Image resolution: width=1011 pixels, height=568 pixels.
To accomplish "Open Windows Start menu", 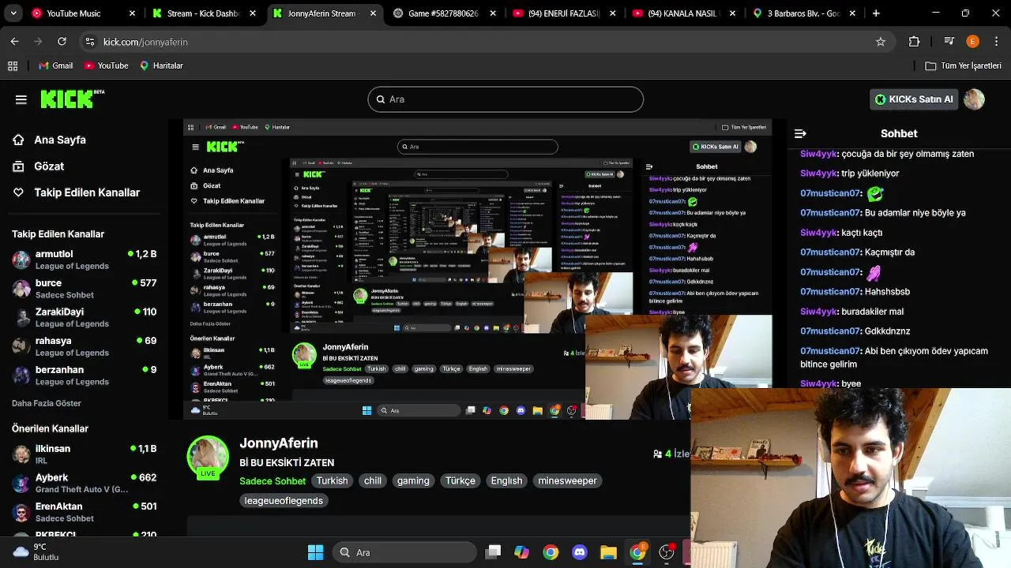I will click(x=315, y=552).
